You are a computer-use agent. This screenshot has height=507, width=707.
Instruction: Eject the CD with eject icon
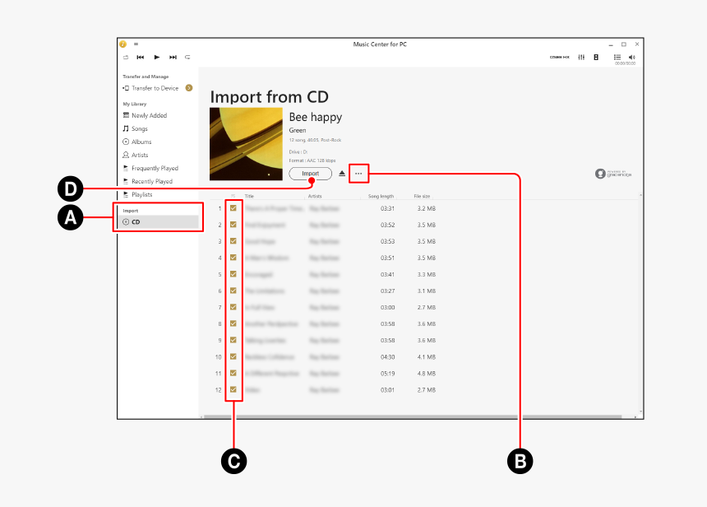(x=342, y=174)
